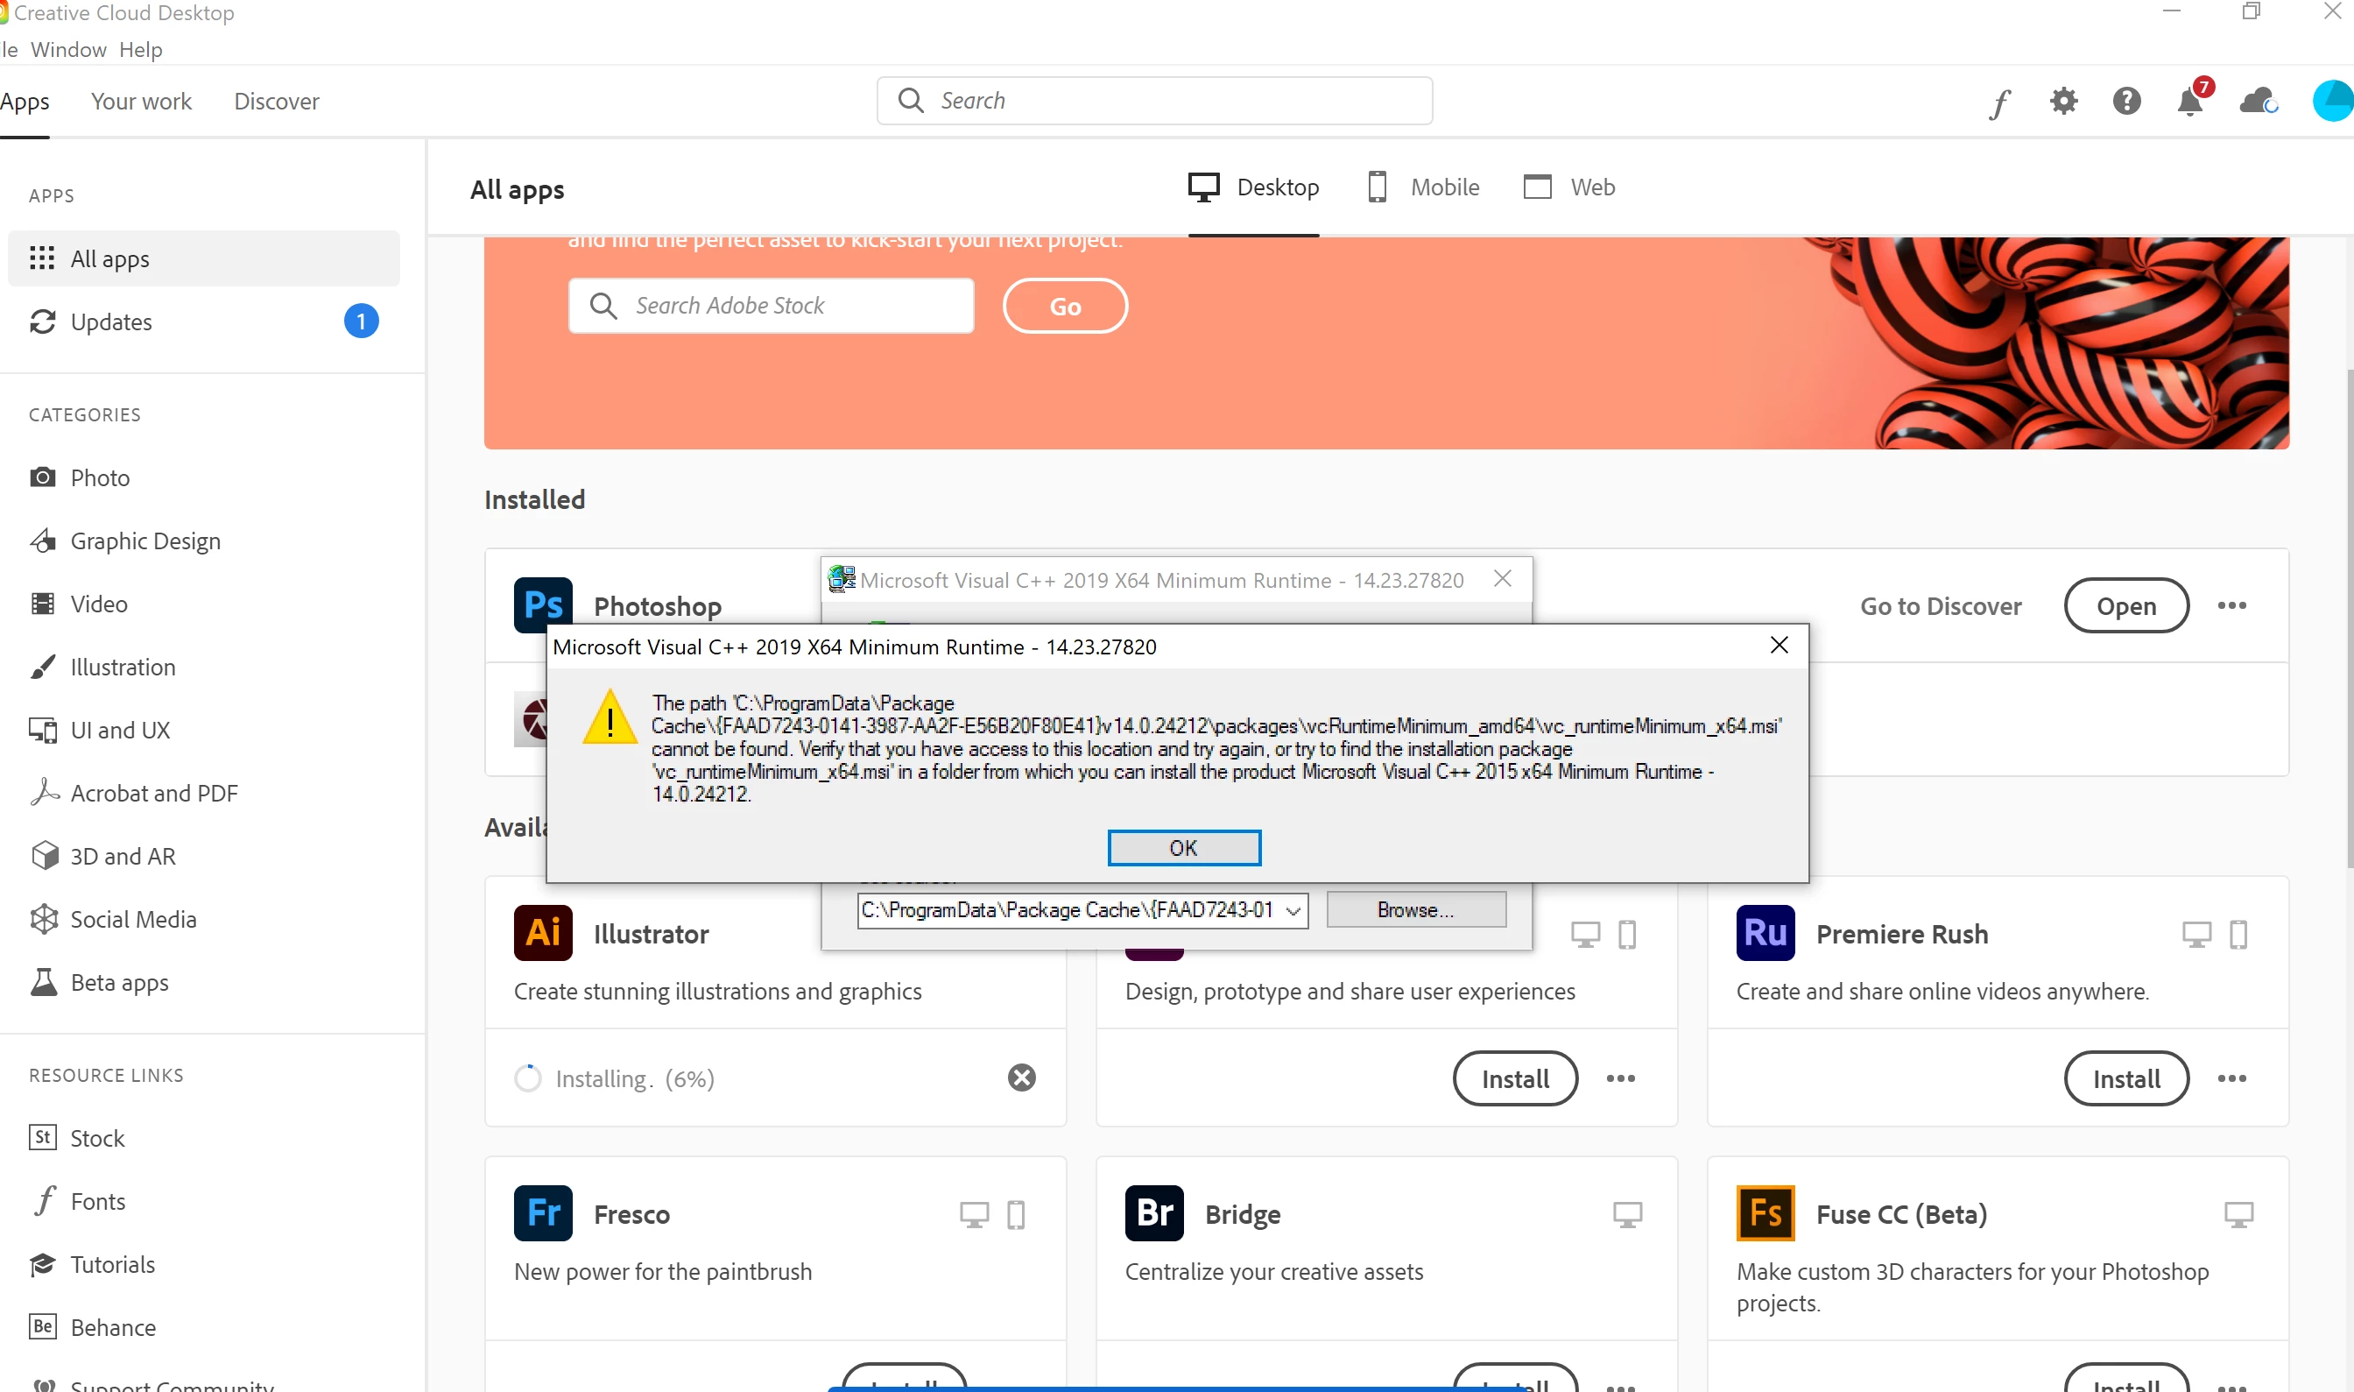This screenshot has height=1392, width=2354.
Task: Cancel the Illustrator installation with X icon
Action: (x=1021, y=1078)
